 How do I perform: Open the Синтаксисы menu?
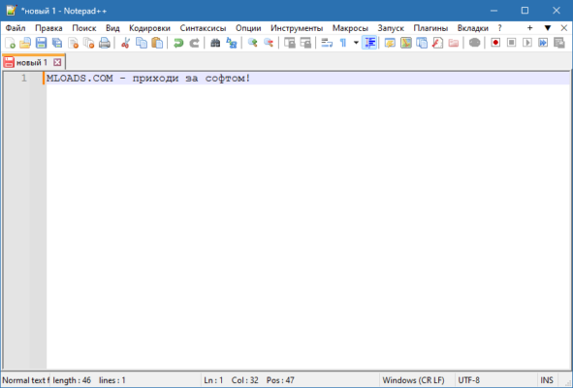click(203, 28)
